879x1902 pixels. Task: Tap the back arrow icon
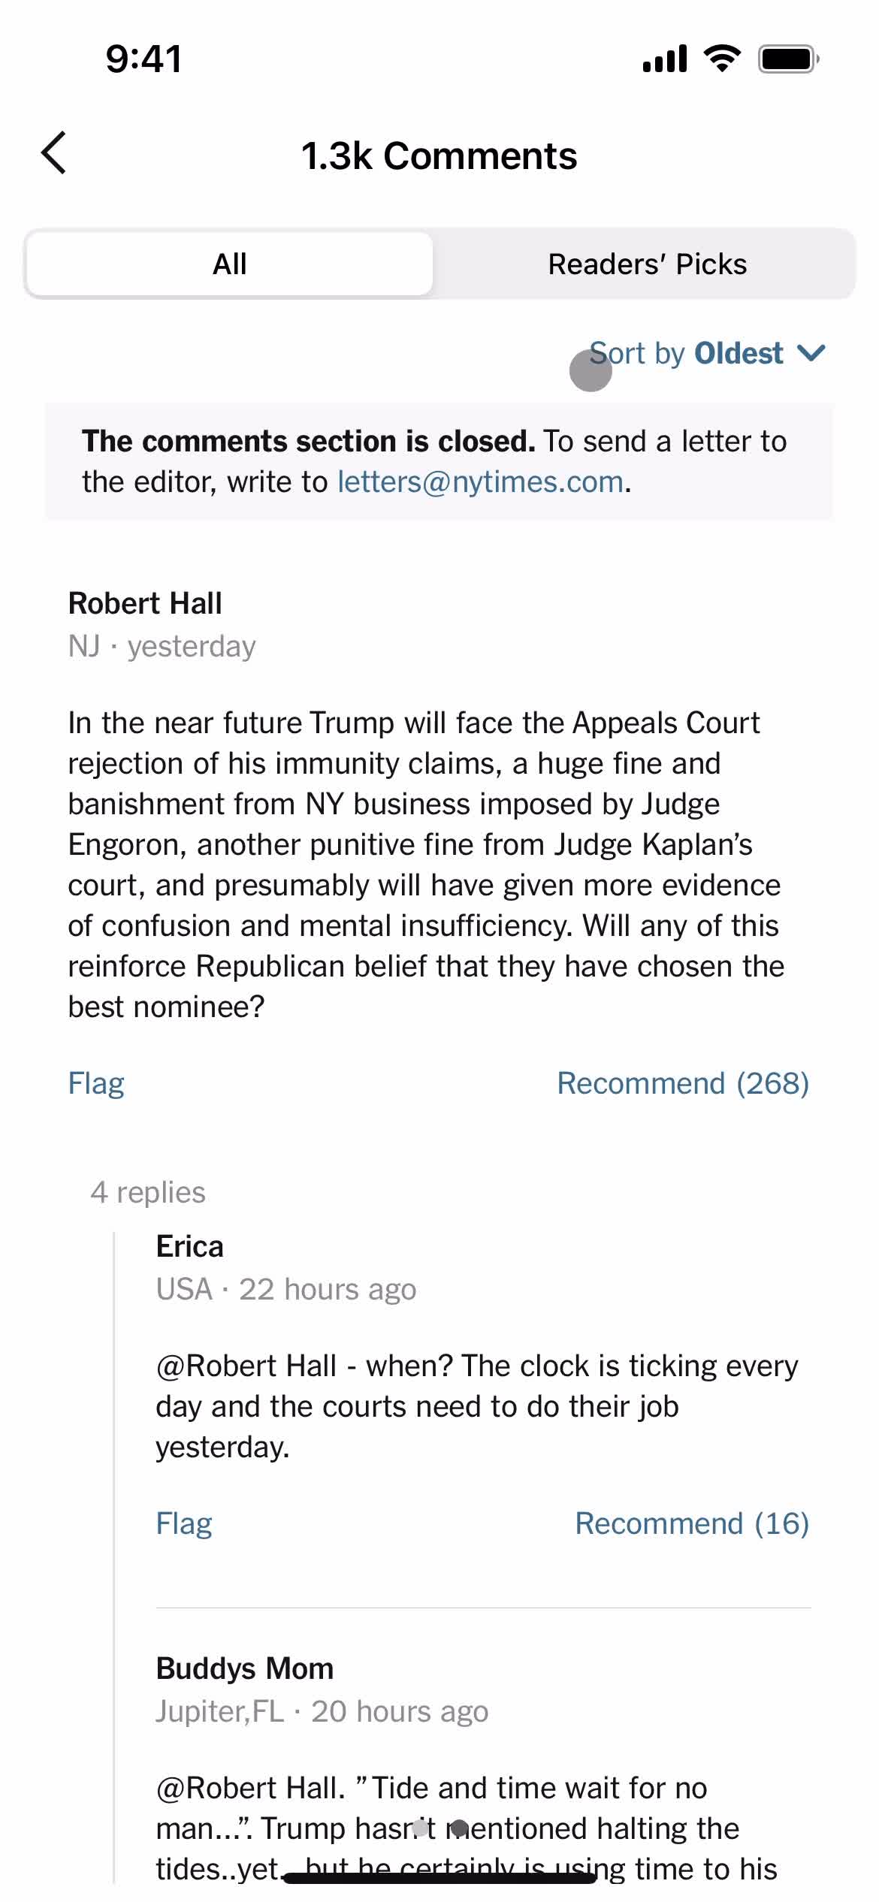(x=54, y=153)
